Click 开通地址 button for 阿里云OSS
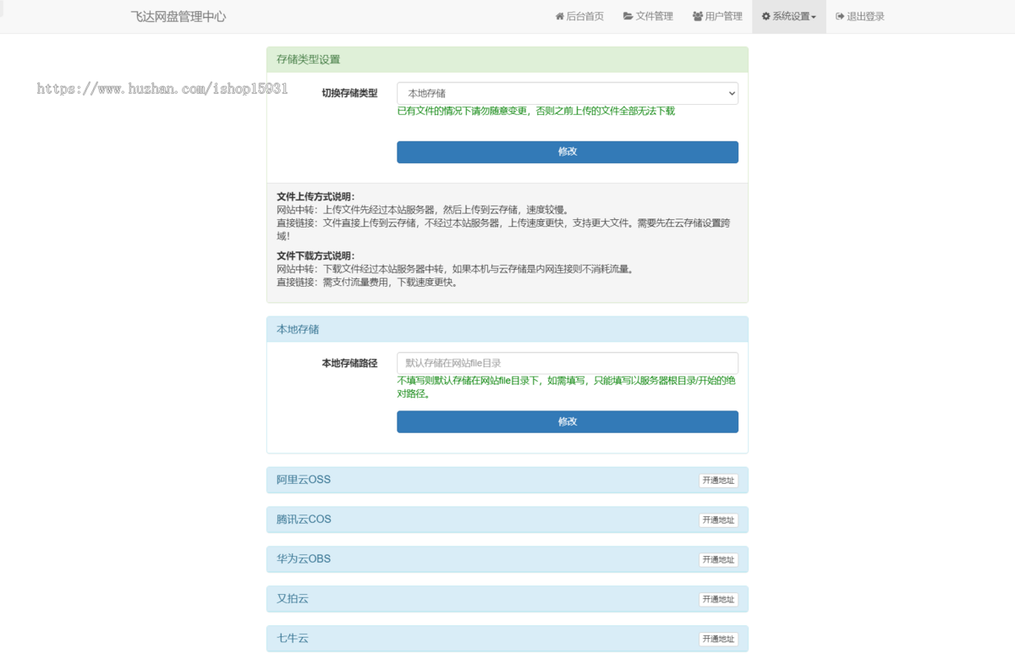Screen dimensions: 1015x665 (718, 481)
